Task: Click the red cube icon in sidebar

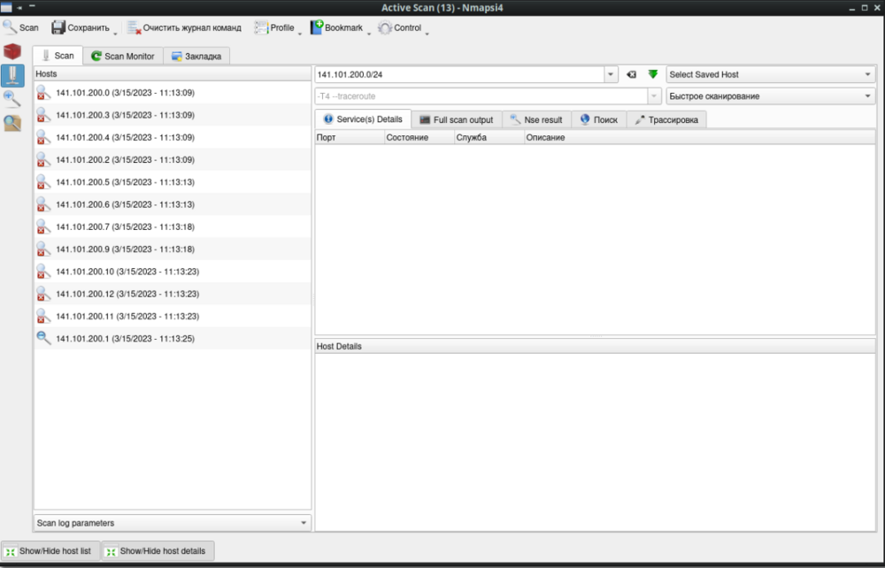Action: (12, 51)
